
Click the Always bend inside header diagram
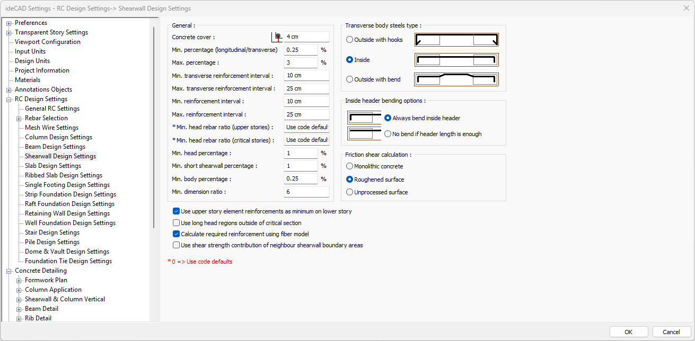(364, 118)
